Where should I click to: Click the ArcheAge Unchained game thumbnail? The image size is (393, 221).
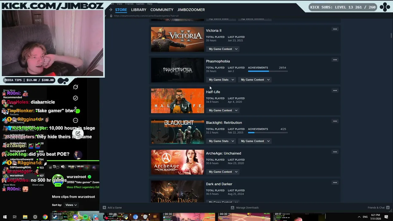(x=177, y=162)
